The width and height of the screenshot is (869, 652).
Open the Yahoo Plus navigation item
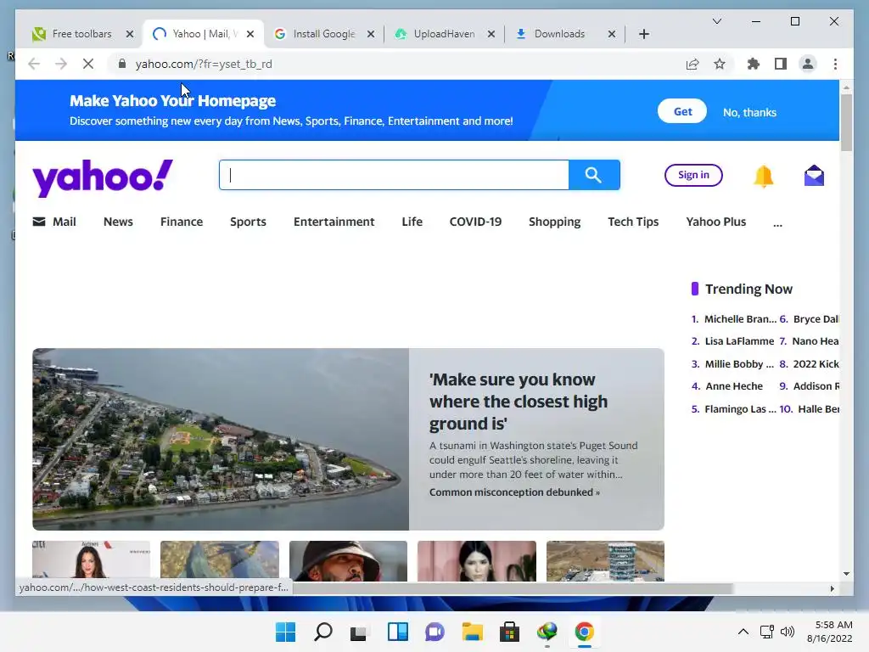pyautogui.click(x=716, y=222)
